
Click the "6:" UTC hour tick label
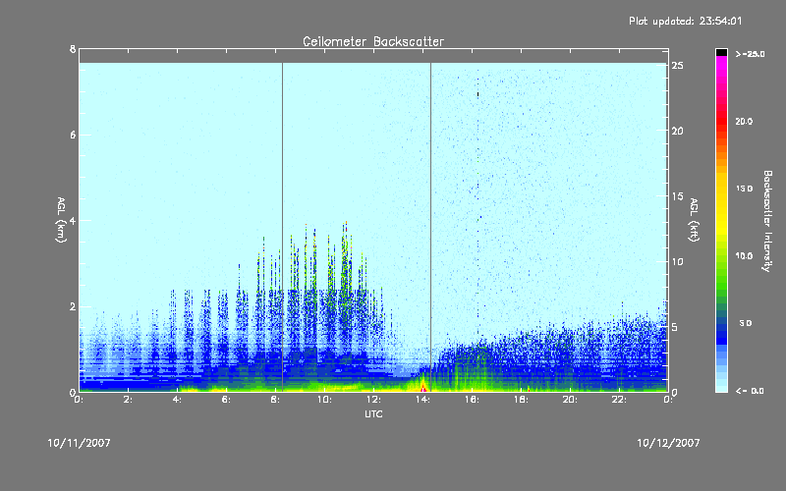coord(227,400)
